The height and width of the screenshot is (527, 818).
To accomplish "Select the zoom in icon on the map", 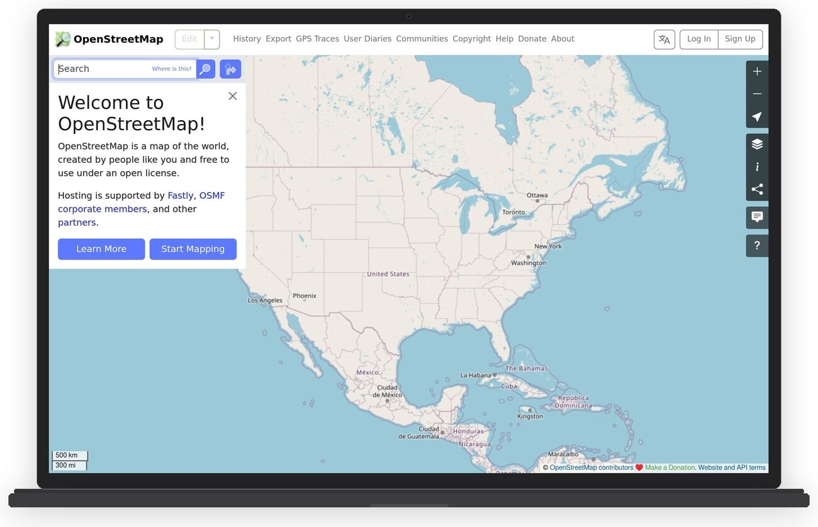I will (756, 71).
